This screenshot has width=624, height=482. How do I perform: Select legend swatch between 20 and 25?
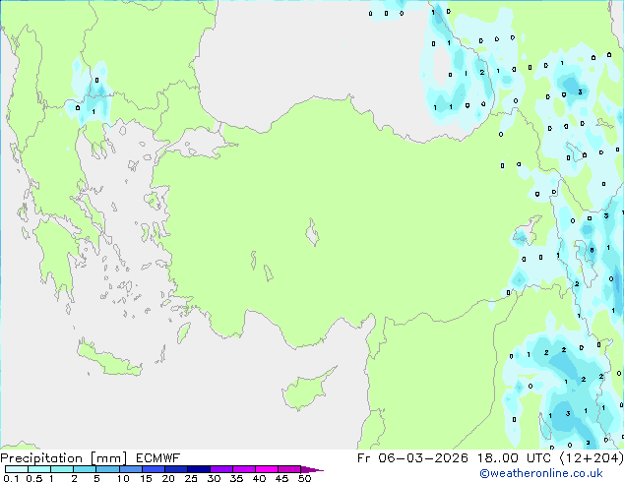tap(176, 469)
